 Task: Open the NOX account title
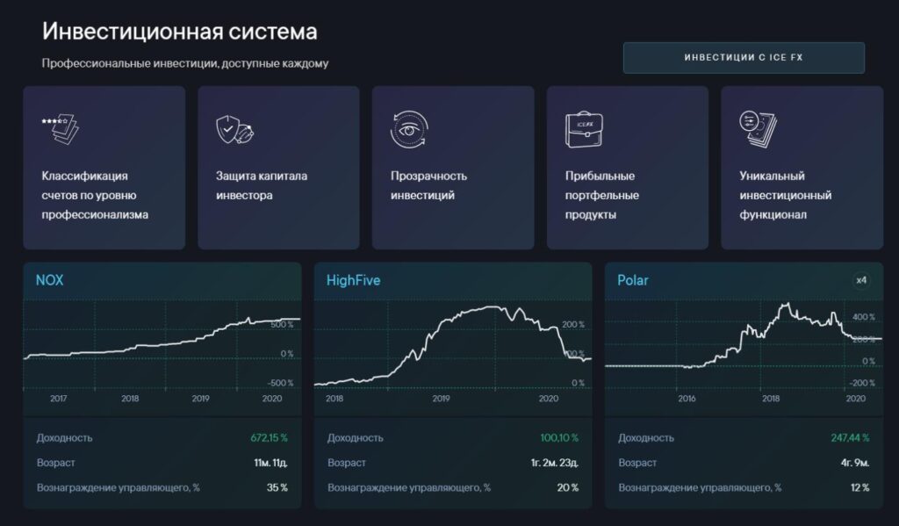(x=50, y=280)
